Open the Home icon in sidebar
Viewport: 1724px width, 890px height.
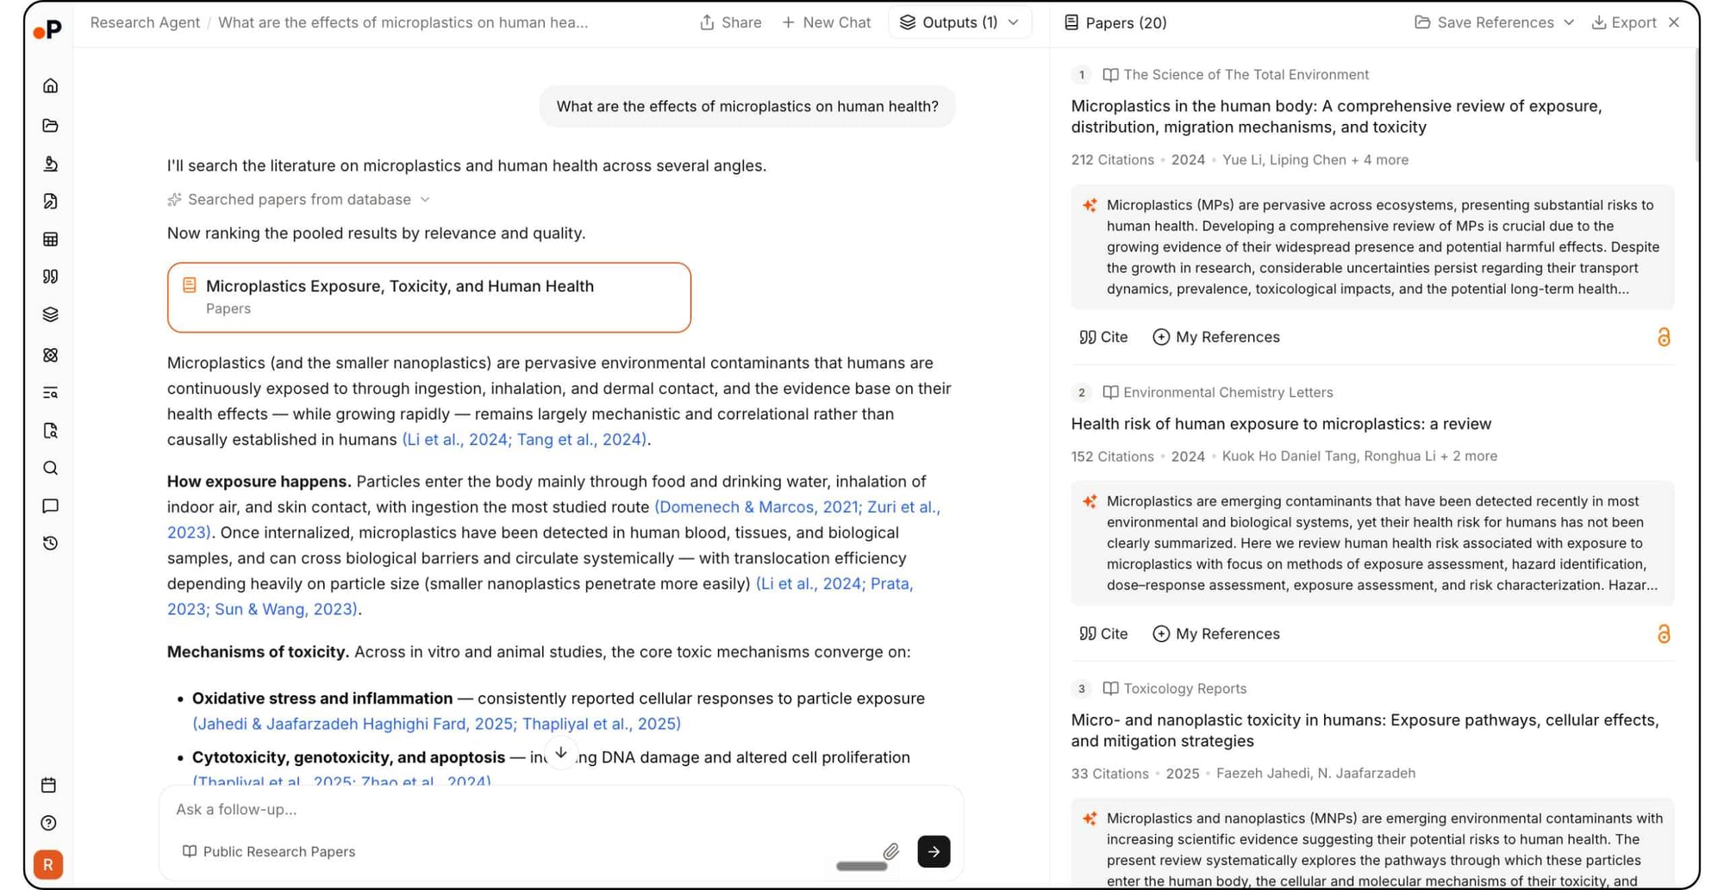pos(50,85)
